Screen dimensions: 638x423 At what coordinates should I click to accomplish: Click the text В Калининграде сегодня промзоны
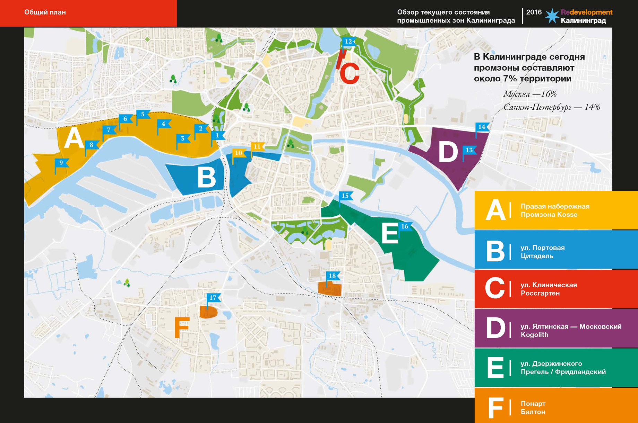529,67
